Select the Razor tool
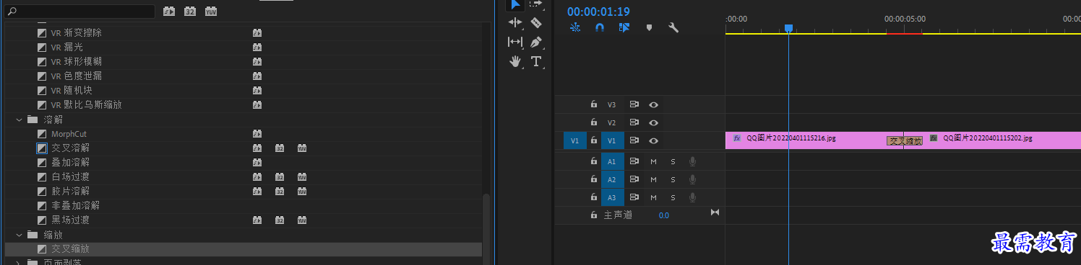 click(x=536, y=23)
